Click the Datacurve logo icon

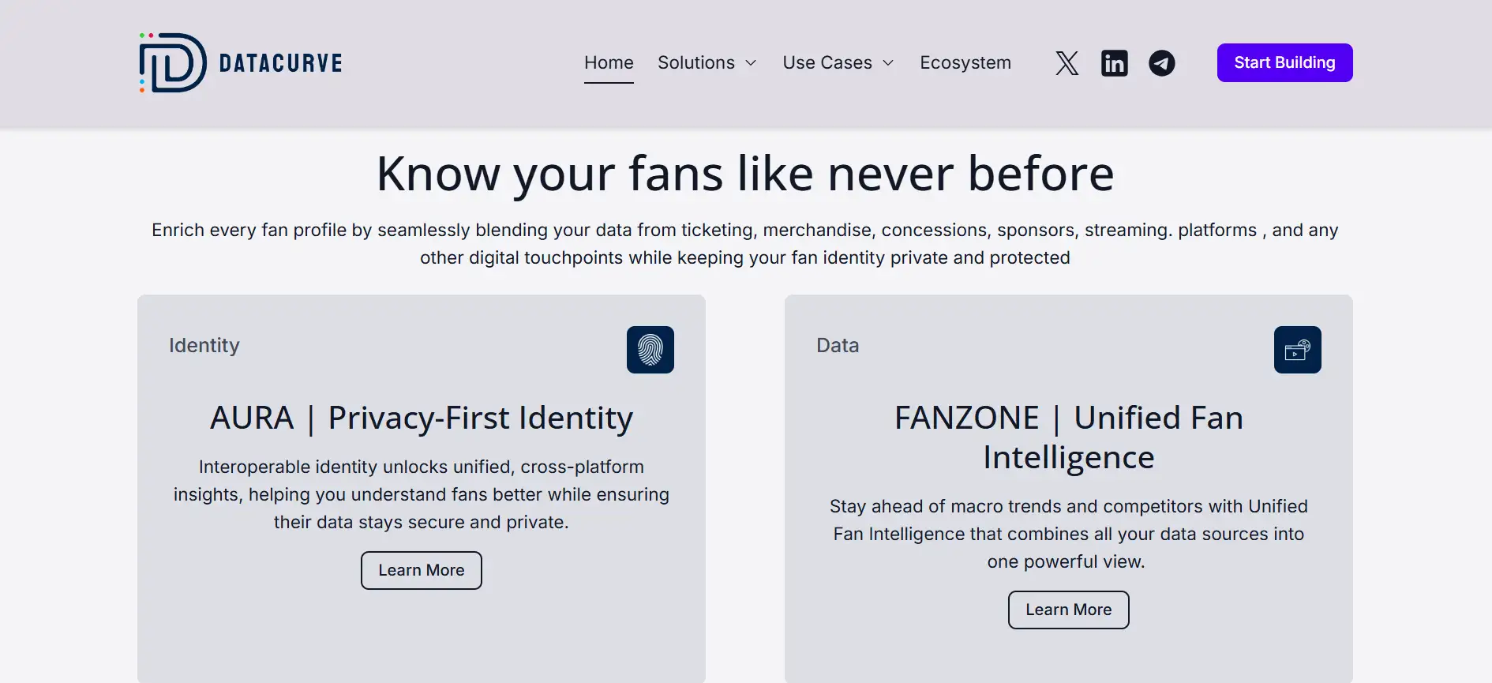pyautogui.click(x=173, y=63)
